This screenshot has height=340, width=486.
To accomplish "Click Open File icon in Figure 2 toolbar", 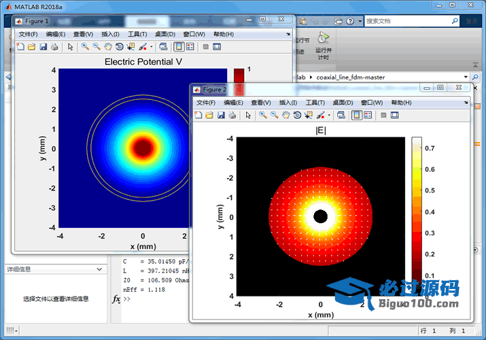I will (x=209, y=116).
